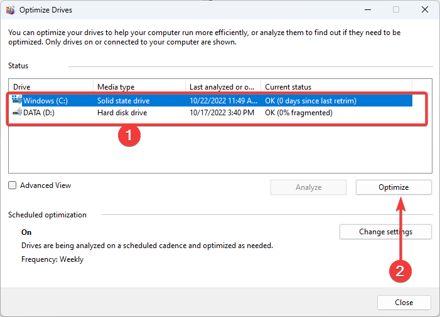Viewport: 440px width, 317px height.
Task: Minimize the Optimize Drives window
Action: click(367, 10)
